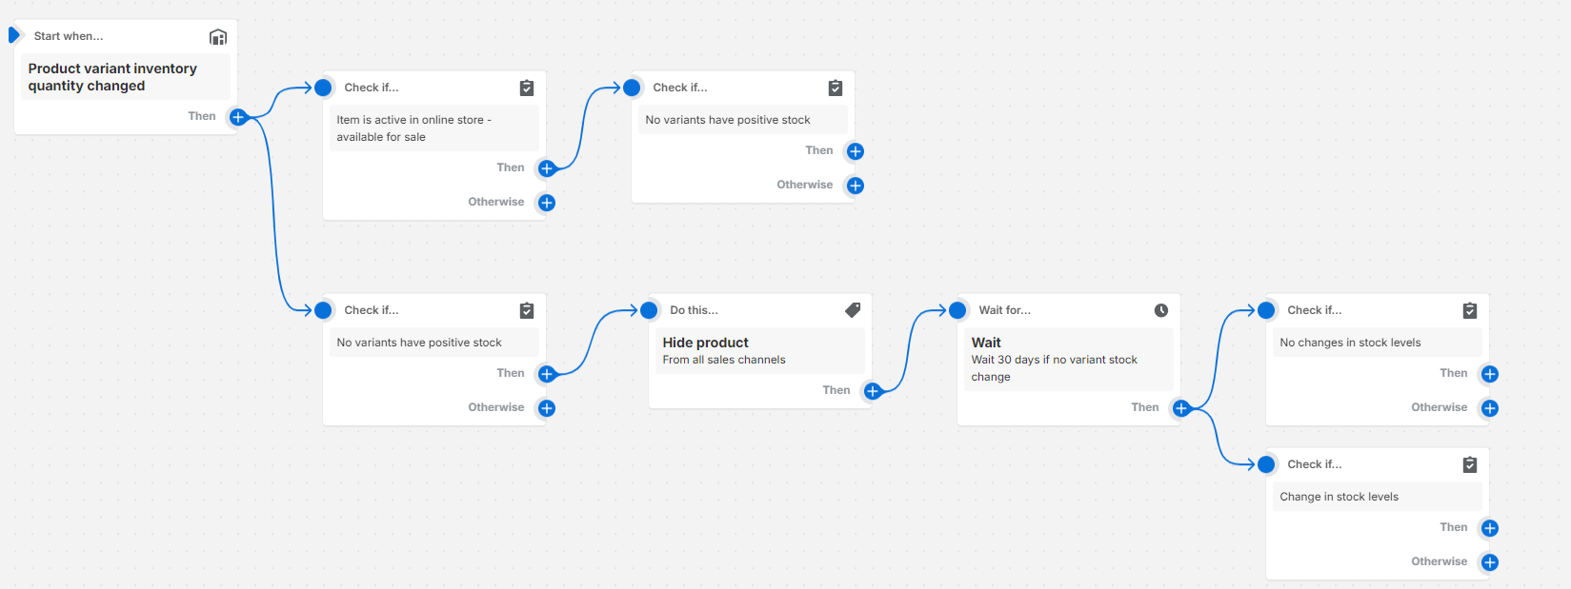Add Otherwise step on top-right 'No variants' check
Viewport: 1571px width, 589px height.
856,186
